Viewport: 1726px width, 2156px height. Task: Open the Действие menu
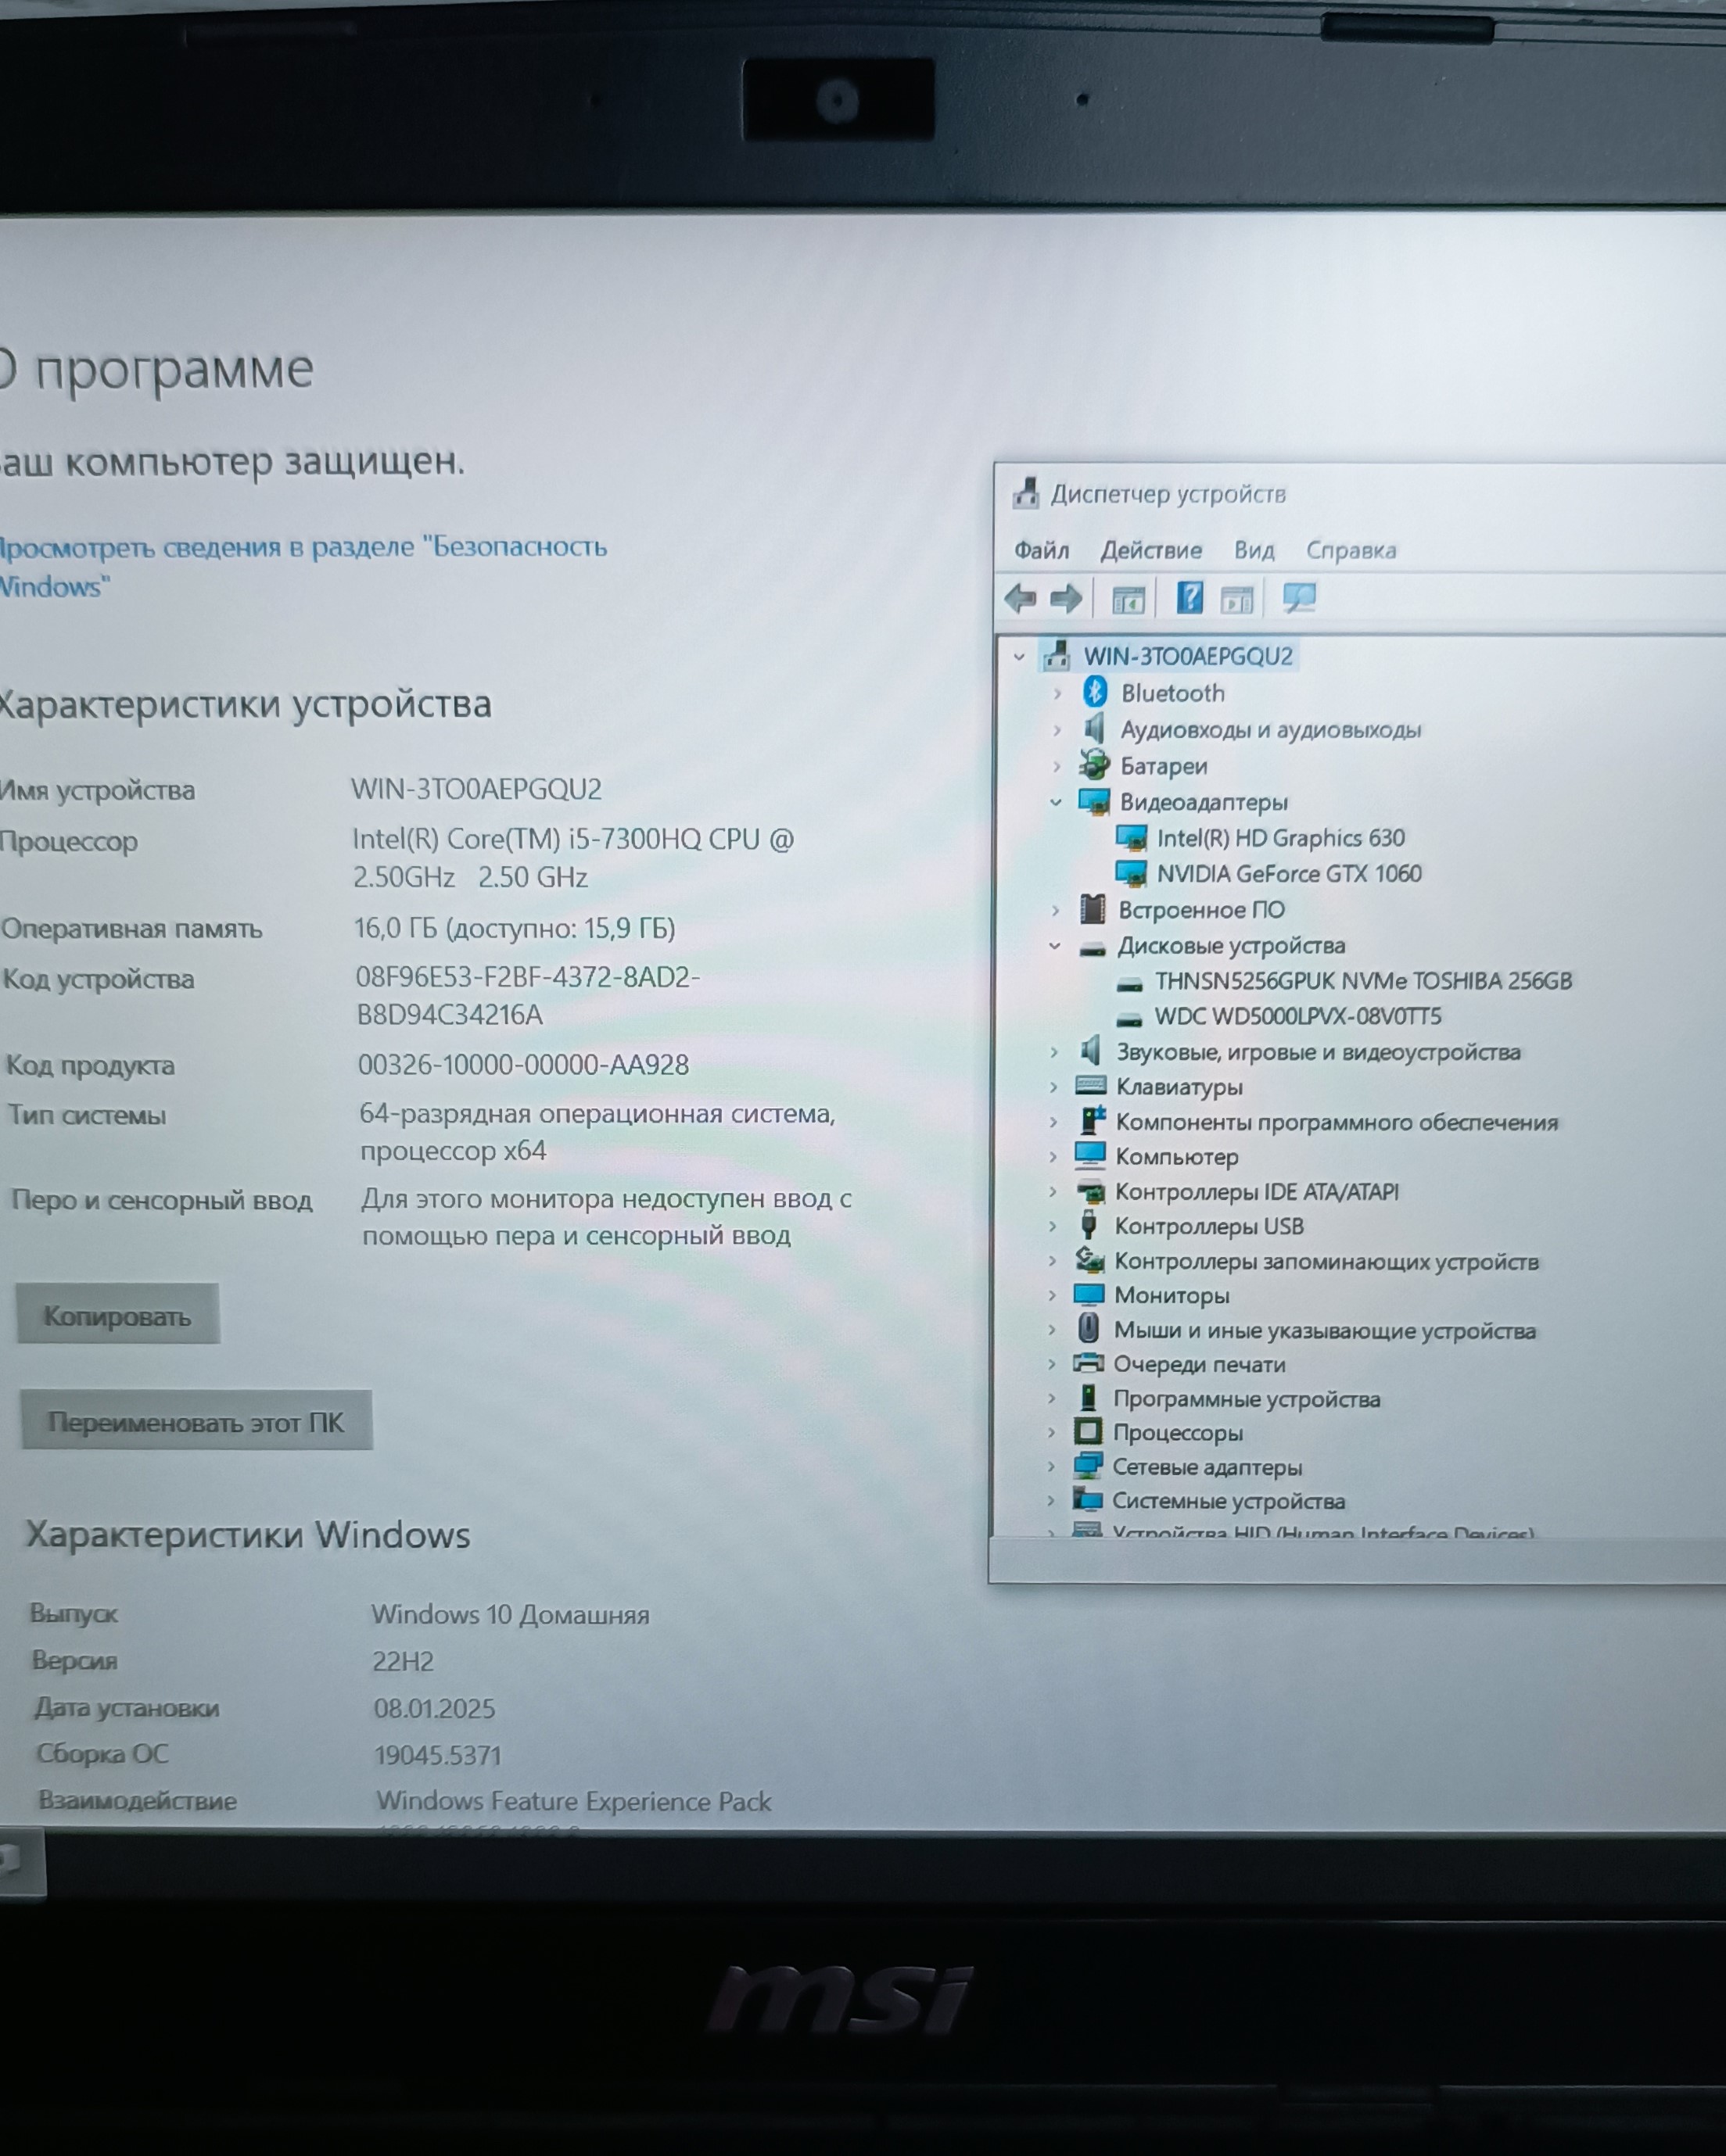1150,550
